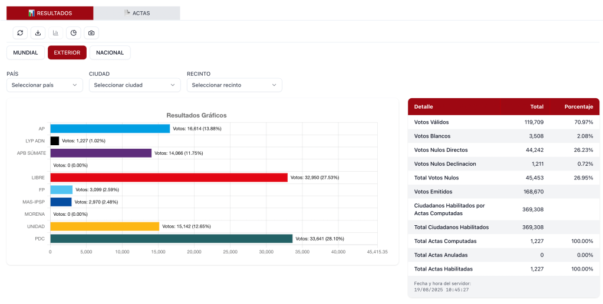Screen dimensions: 603x304
Task: Click the red LIBRE bar in chart
Action: click(x=169, y=178)
